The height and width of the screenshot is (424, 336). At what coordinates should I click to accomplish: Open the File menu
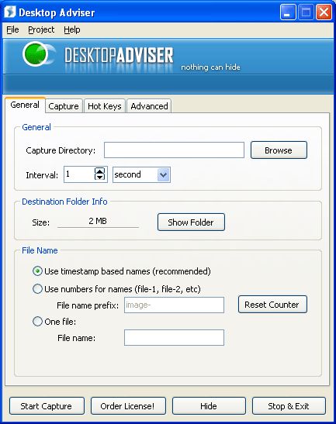[12, 29]
